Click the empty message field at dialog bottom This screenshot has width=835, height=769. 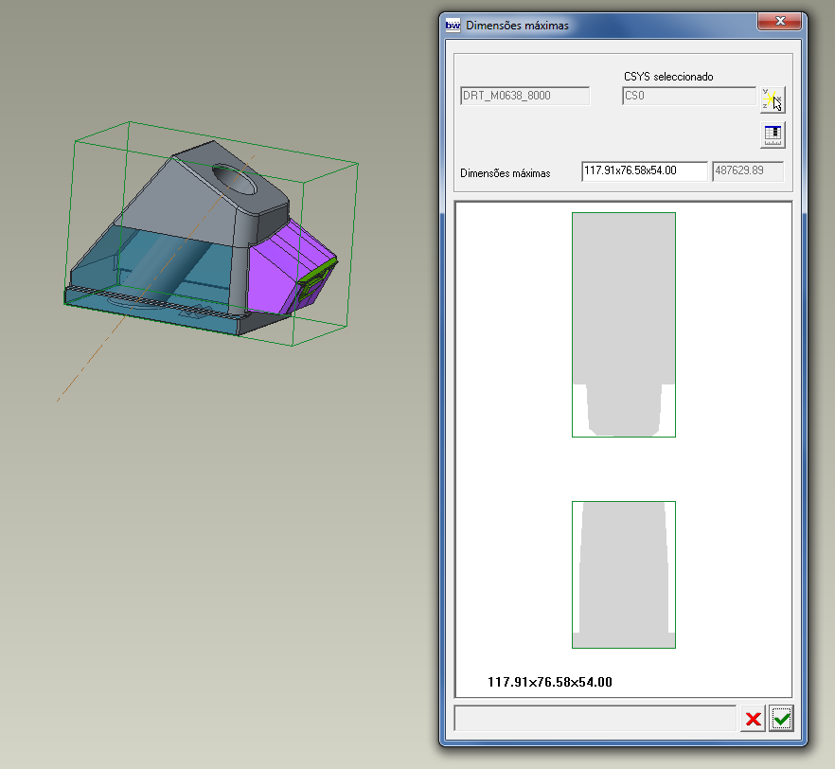pyautogui.click(x=595, y=719)
